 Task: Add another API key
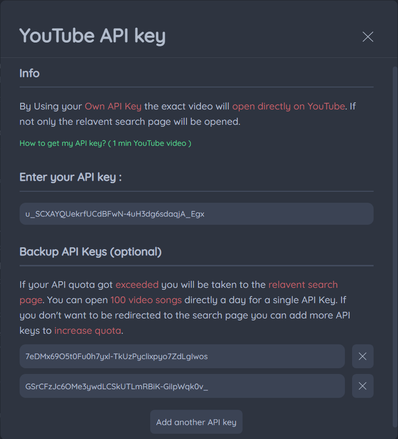pyautogui.click(x=196, y=422)
